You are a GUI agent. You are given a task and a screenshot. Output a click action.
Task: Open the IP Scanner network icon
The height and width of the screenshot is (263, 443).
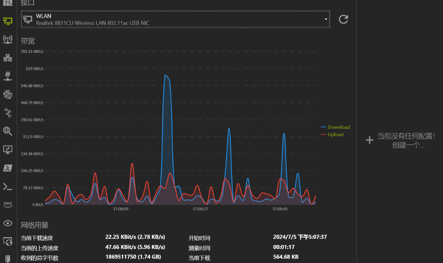[8, 58]
